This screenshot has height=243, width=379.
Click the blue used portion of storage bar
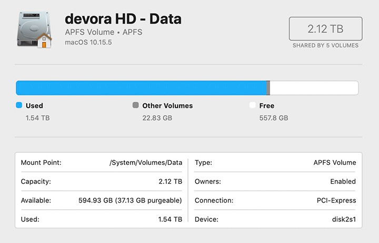tap(141, 88)
